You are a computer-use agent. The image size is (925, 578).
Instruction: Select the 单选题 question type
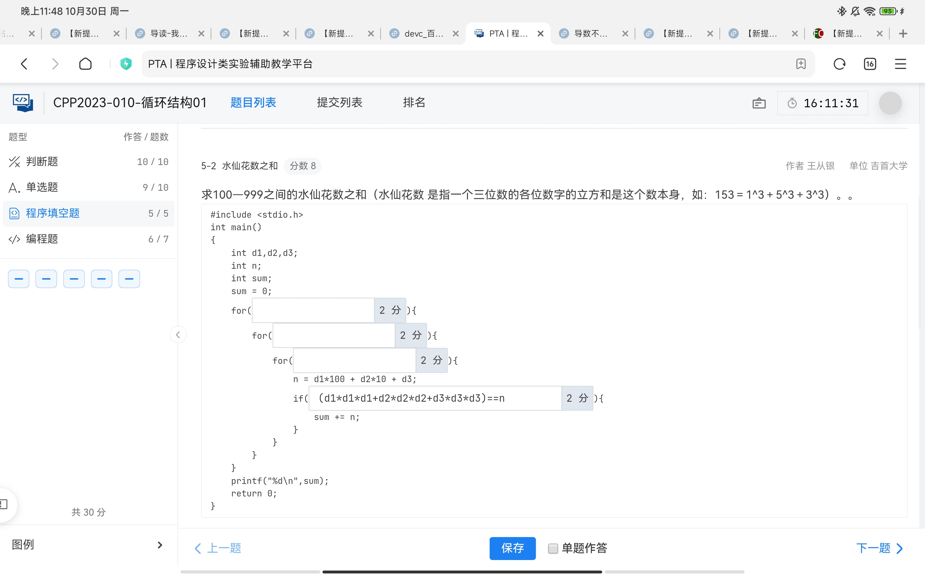tap(88, 187)
